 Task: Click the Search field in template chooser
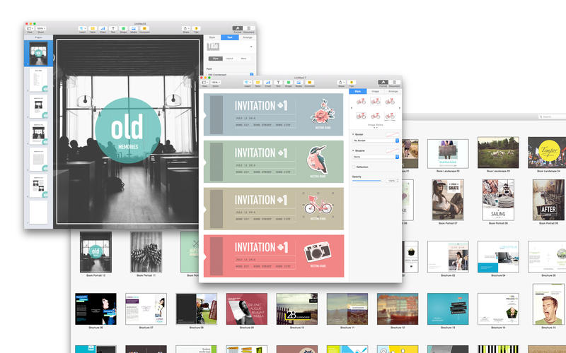pos(552,116)
